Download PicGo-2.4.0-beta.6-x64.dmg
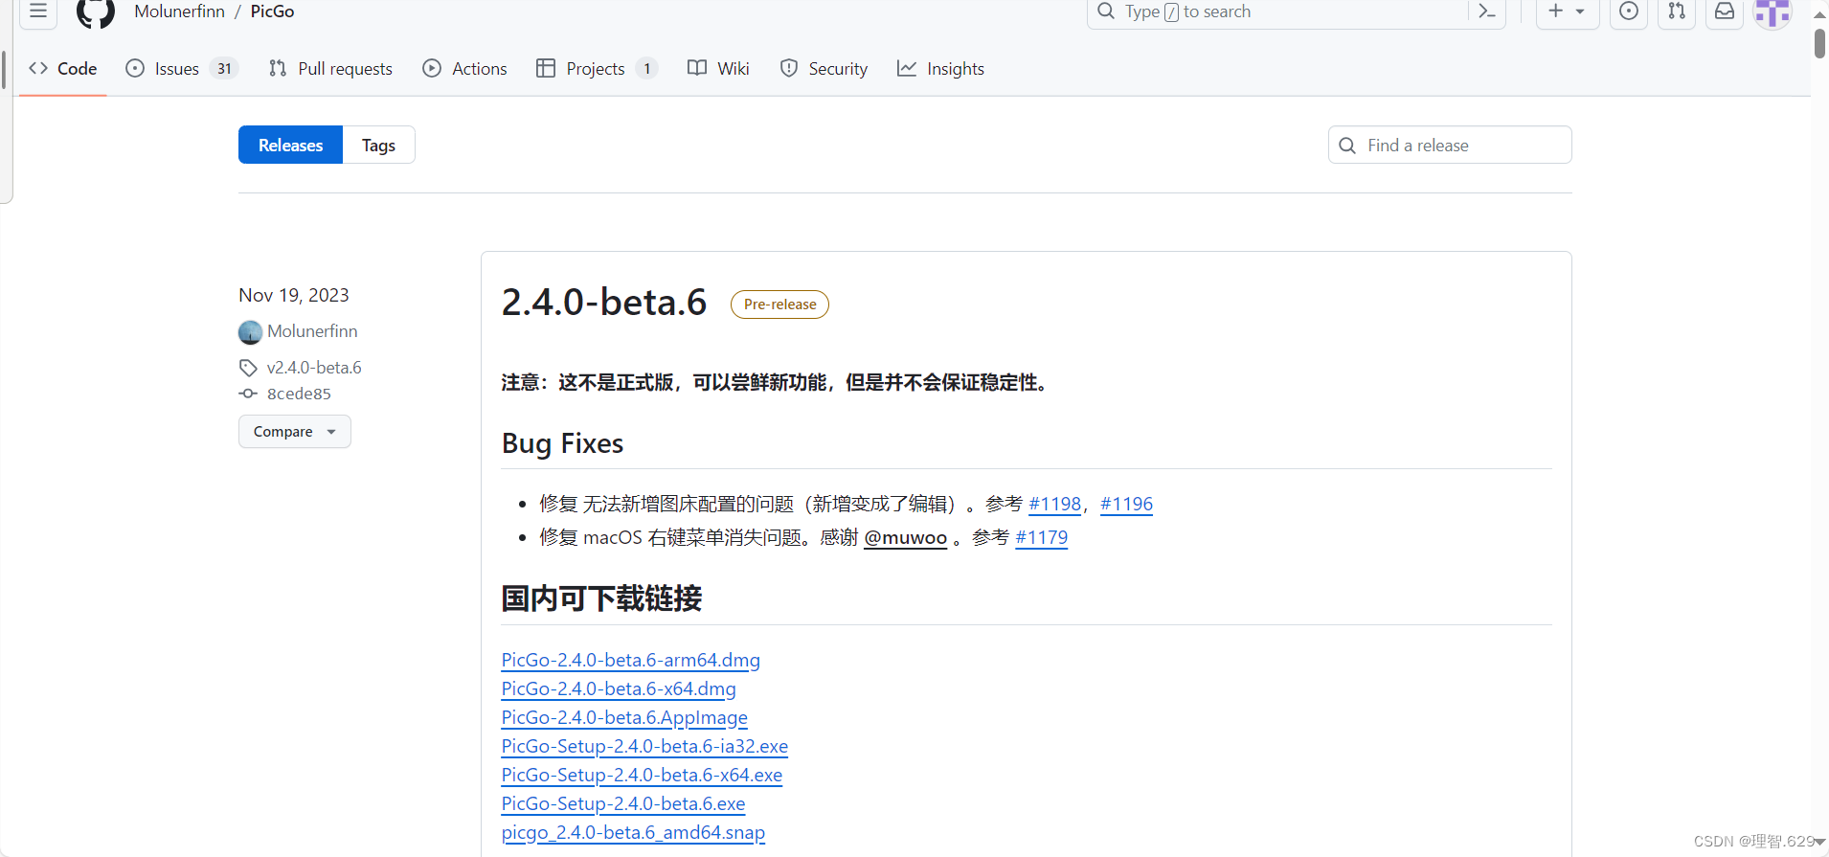This screenshot has height=857, width=1829. (619, 688)
